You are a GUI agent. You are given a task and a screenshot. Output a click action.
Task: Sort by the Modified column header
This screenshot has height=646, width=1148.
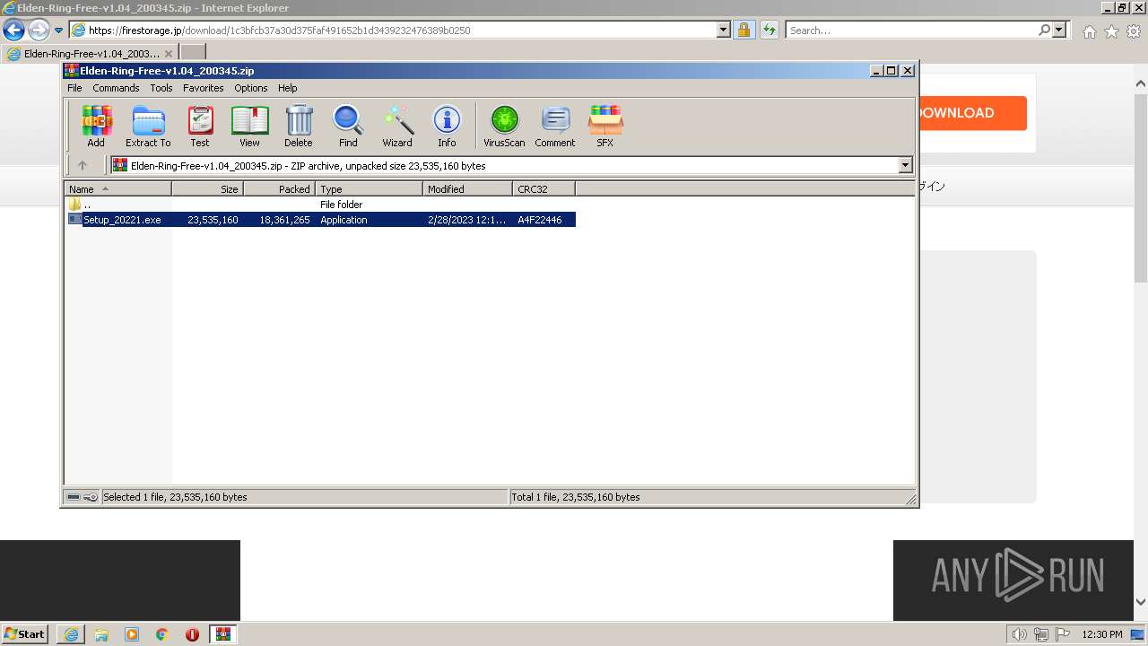(467, 188)
